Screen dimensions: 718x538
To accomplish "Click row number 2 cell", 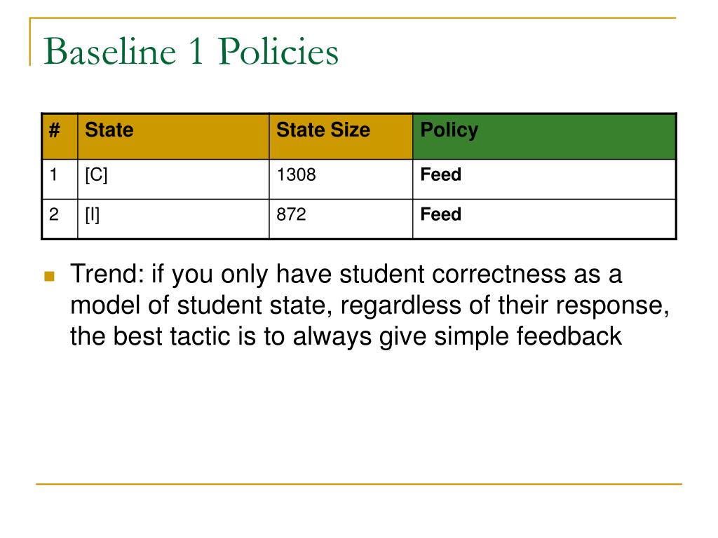I will (x=60, y=219).
